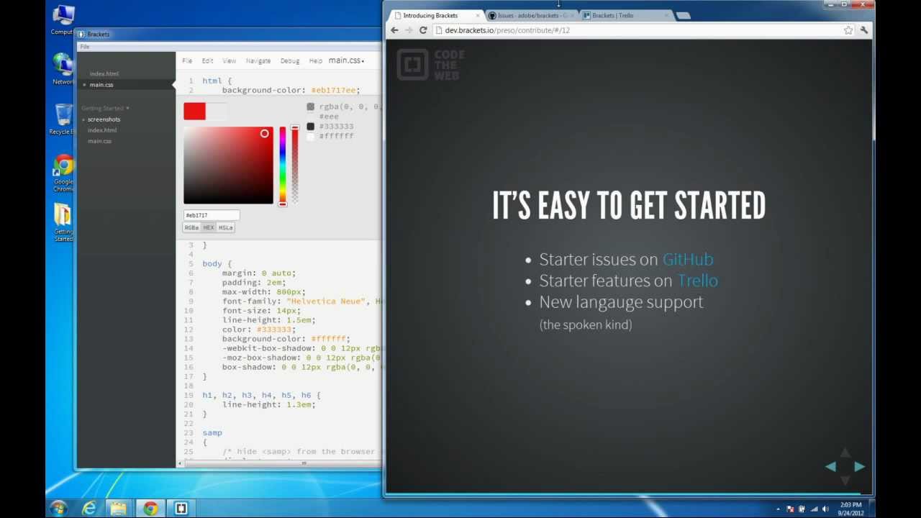The width and height of the screenshot is (921, 518).
Task: Open the Windows Start menu
Action: (x=58, y=508)
